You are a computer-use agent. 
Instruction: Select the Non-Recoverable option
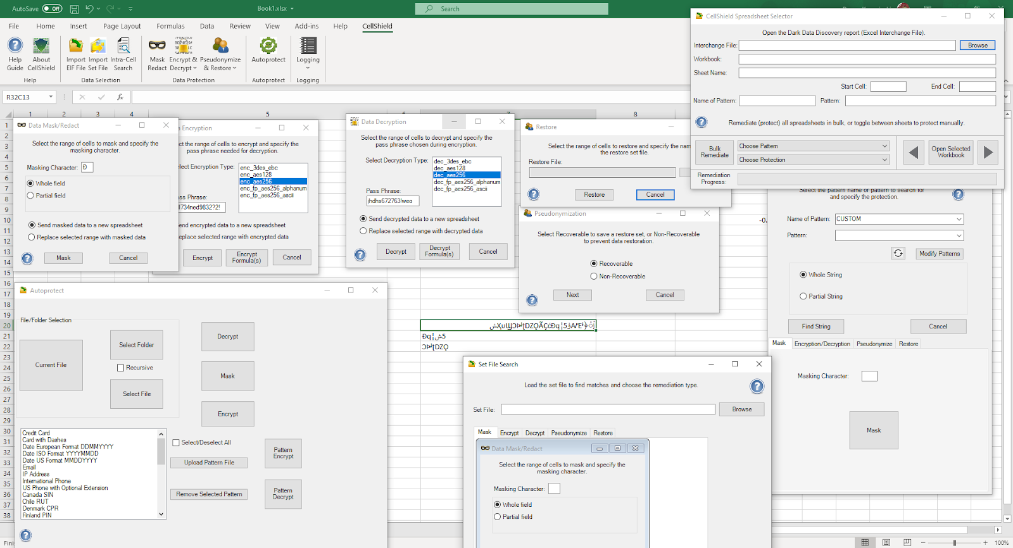point(594,277)
